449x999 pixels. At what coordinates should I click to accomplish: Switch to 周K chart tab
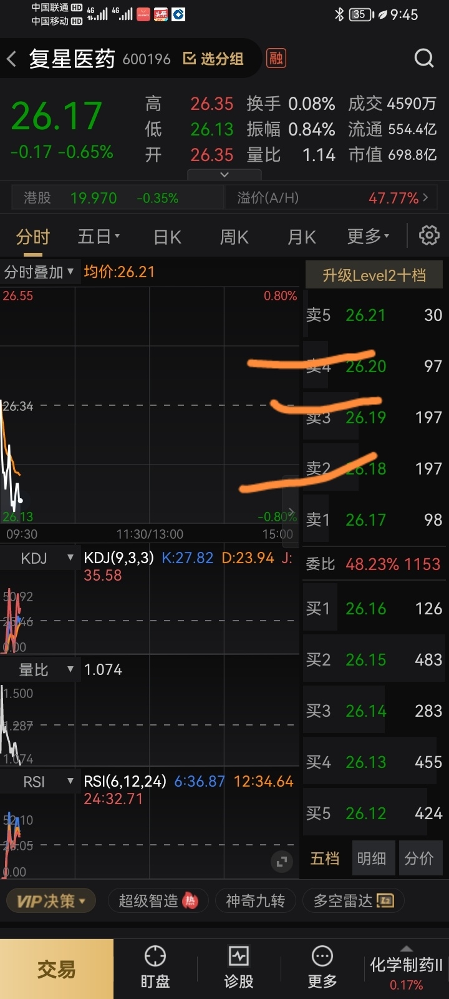(234, 237)
